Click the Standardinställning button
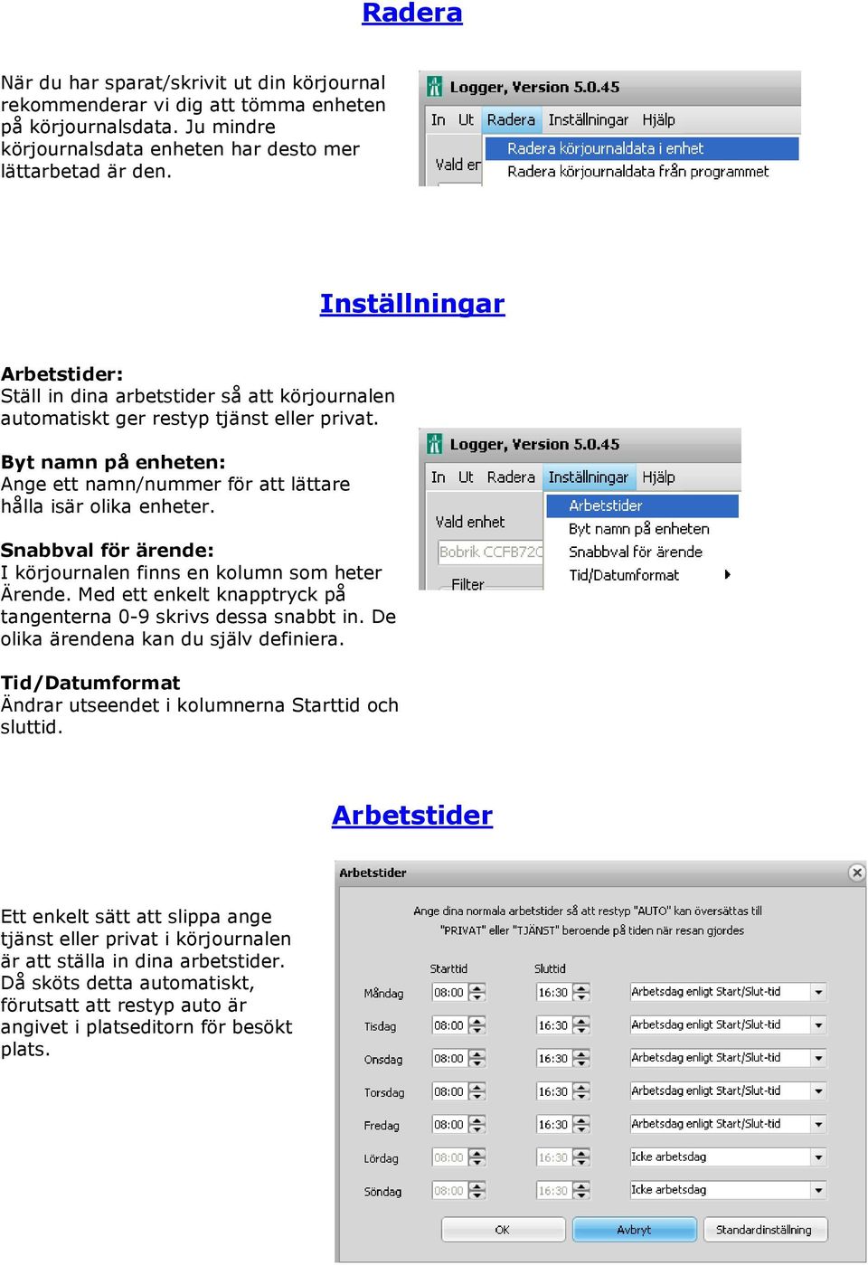The image size is (868, 1265). (764, 1230)
